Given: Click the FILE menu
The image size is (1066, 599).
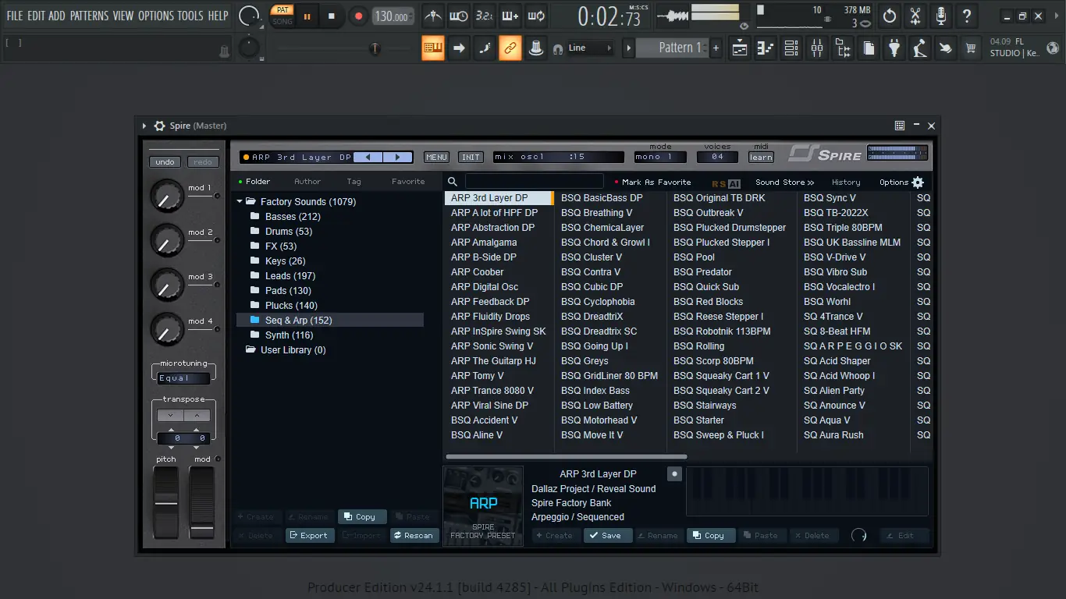Looking at the screenshot, I should click(14, 15).
